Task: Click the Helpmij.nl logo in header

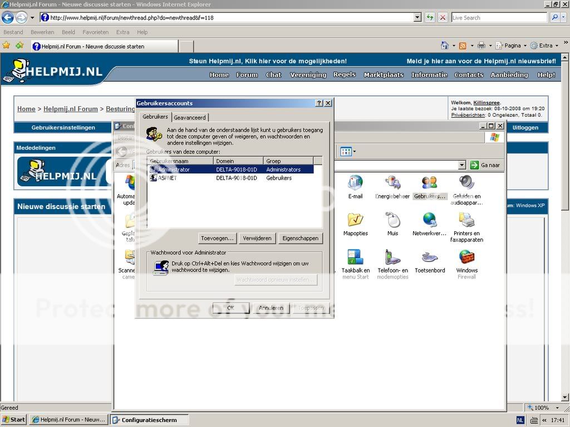Action: 53,71
